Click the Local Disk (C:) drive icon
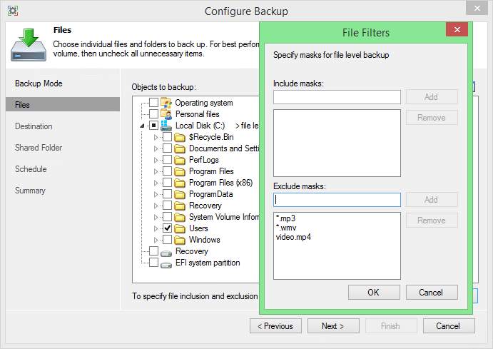This screenshot has height=349, width=493. pos(166,126)
